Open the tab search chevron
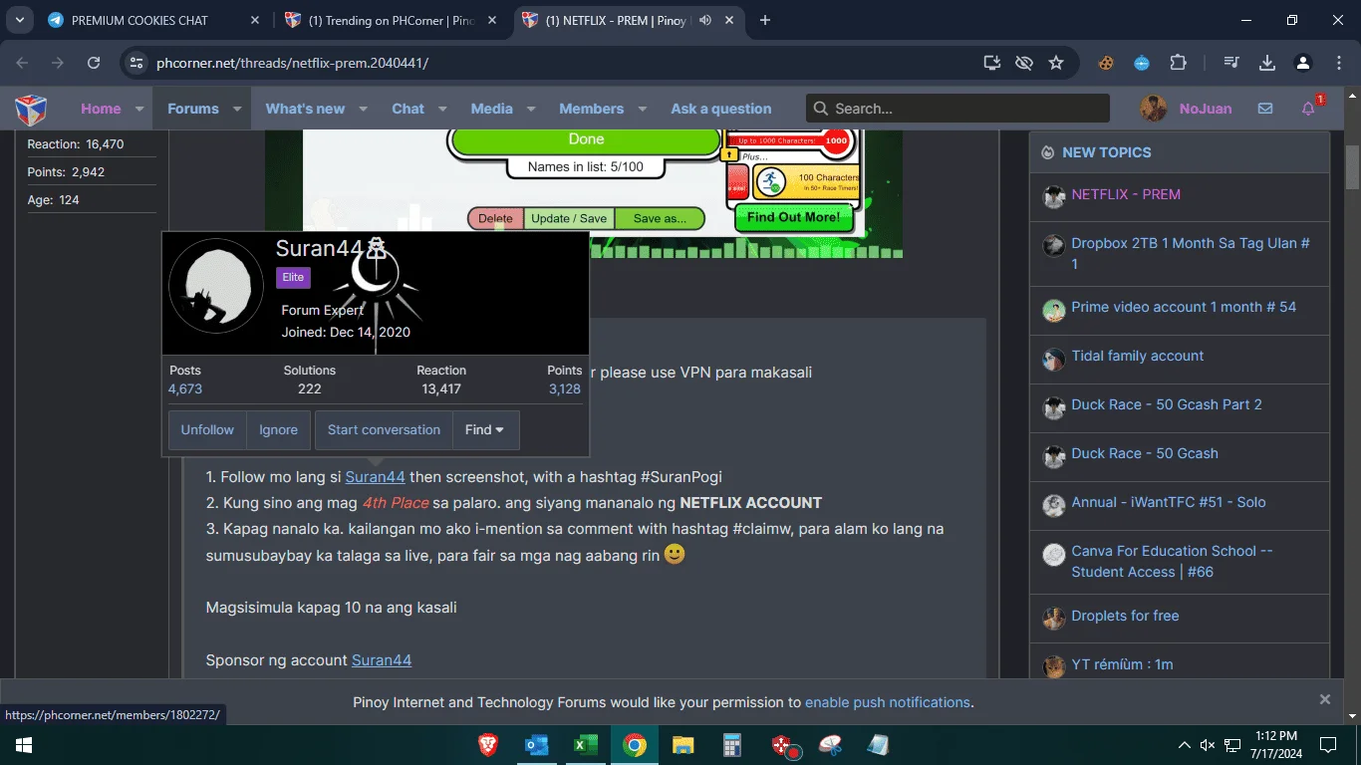Image resolution: width=1361 pixels, height=765 pixels. [20, 20]
